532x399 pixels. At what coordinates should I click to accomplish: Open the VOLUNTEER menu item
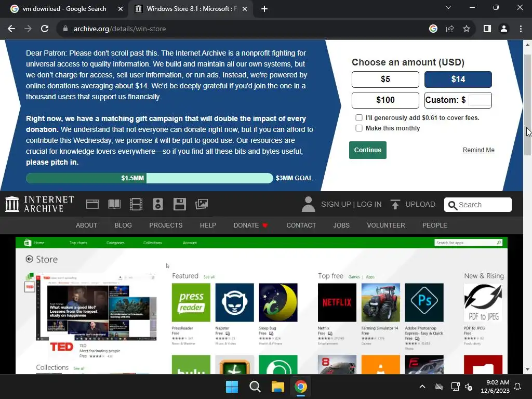tap(386, 225)
